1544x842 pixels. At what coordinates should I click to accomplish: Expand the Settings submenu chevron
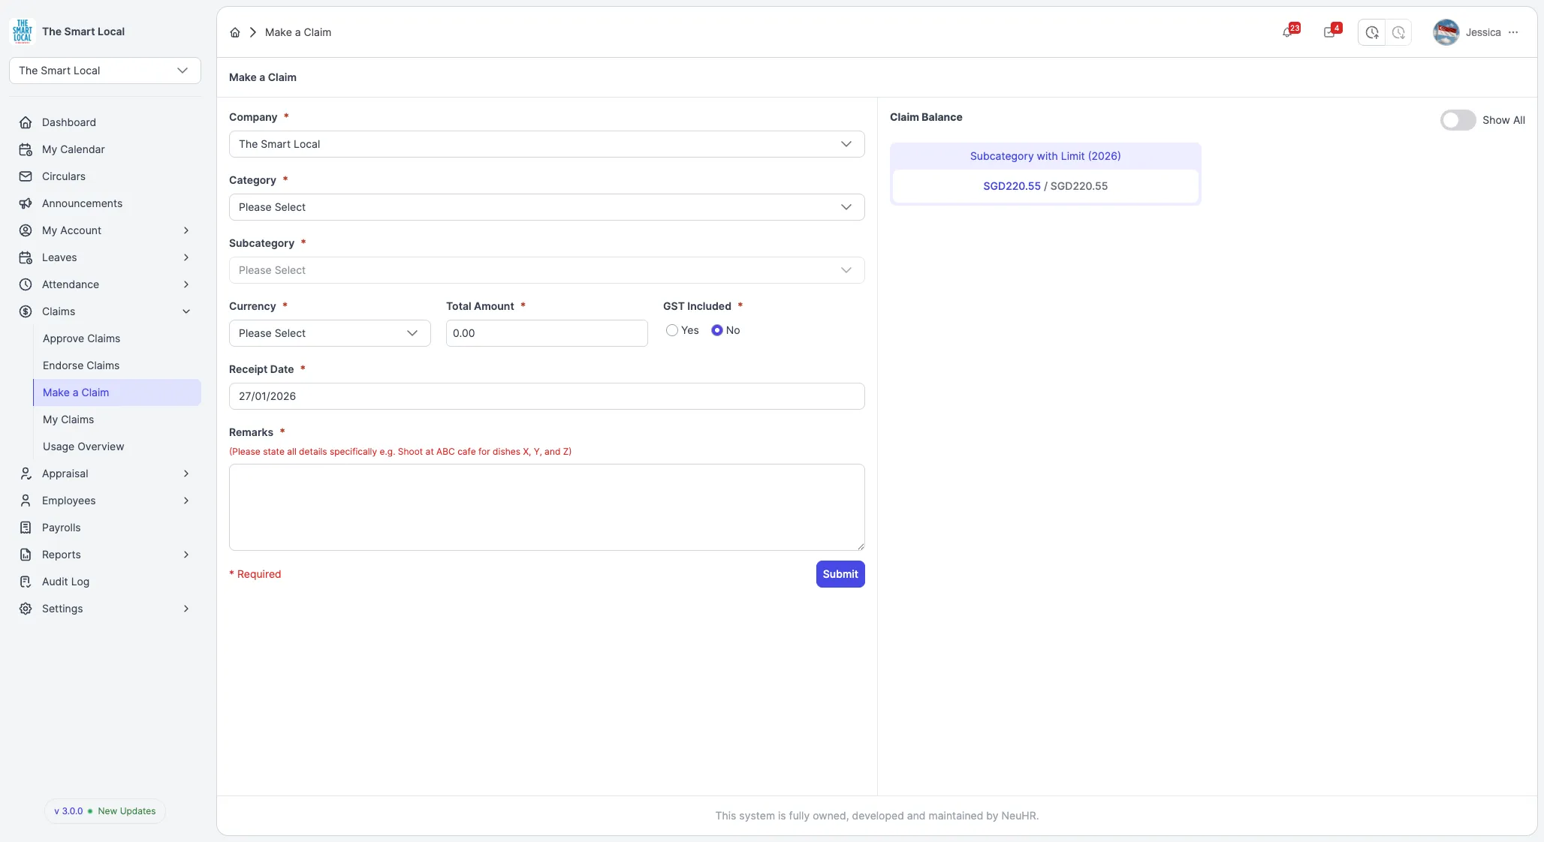(x=186, y=609)
